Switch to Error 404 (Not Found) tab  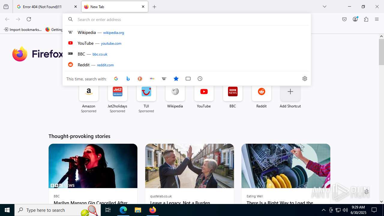[46, 7]
